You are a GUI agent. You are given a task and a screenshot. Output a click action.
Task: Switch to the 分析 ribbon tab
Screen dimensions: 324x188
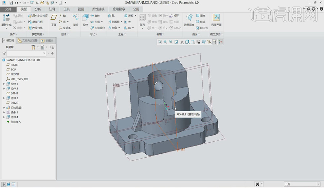38,9
